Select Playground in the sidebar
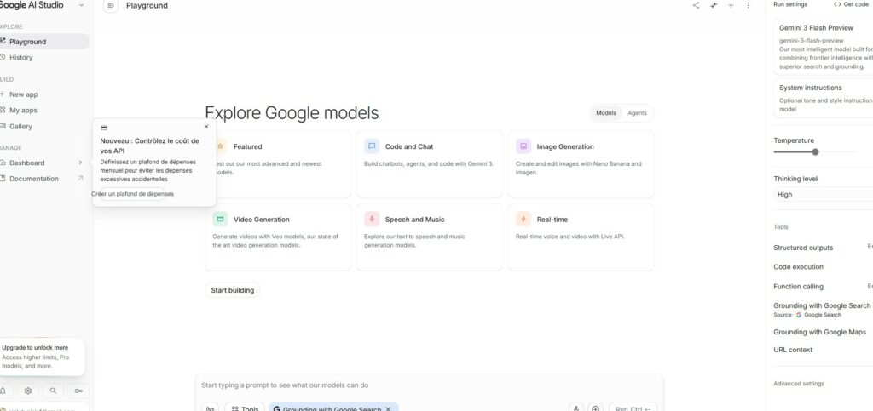Image resolution: width=873 pixels, height=411 pixels. pyautogui.click(x=44, y=42)
